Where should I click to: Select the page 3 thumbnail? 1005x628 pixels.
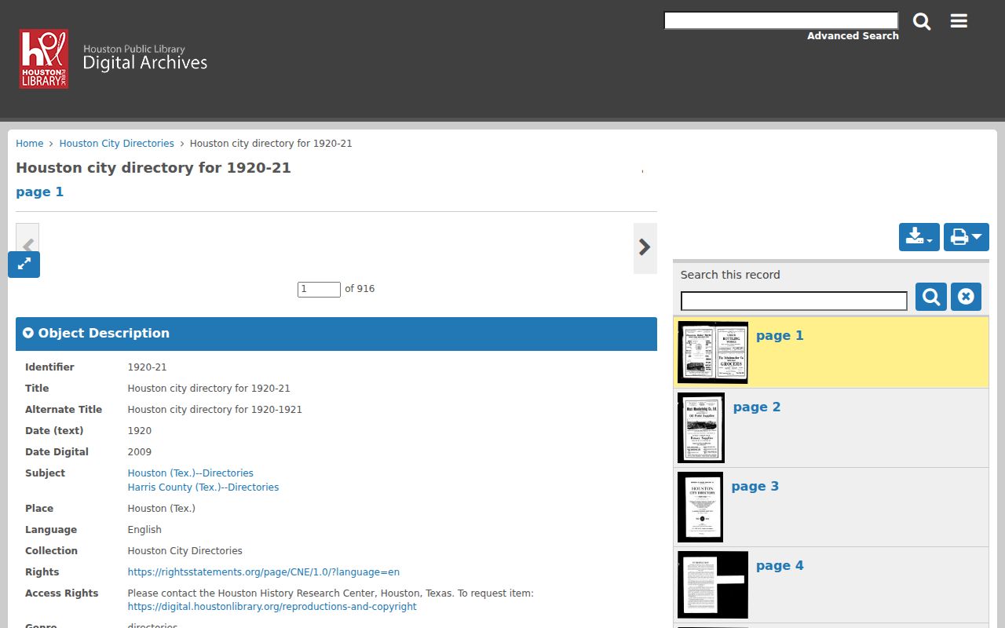click(x=700, y=507)
